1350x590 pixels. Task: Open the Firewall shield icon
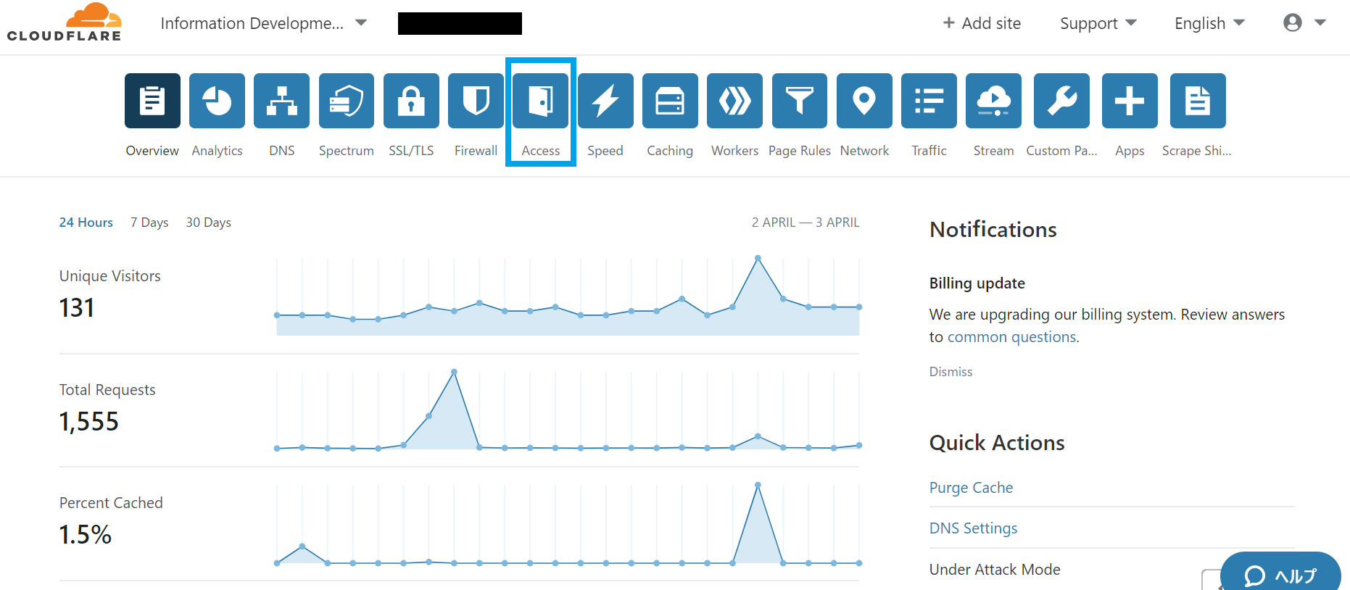[x=476, y=101]
